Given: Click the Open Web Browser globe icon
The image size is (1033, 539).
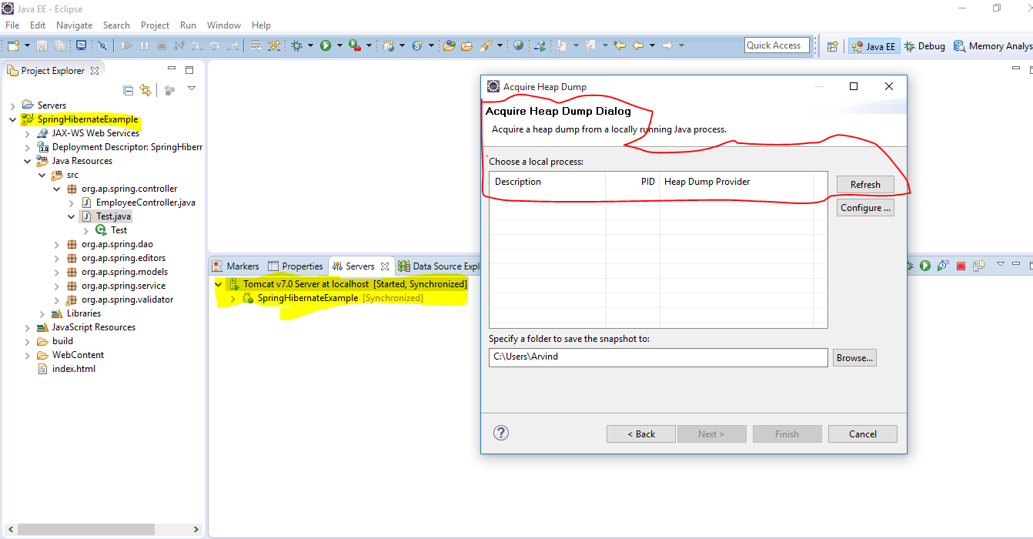Looking at the screenshot, I should (x=519, y=45).
